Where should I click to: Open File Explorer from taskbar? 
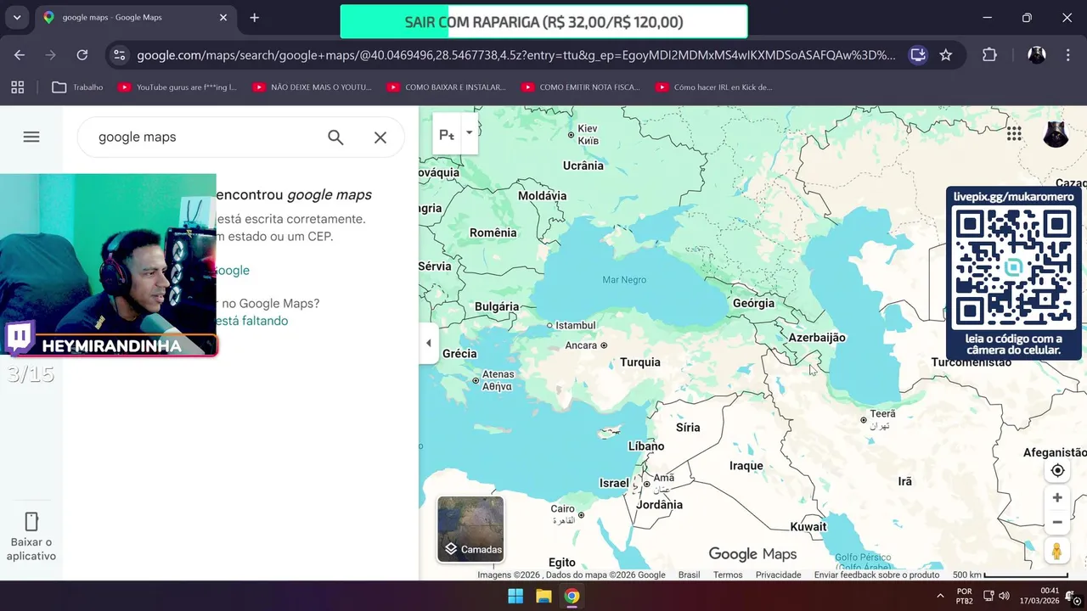(543, 596)
